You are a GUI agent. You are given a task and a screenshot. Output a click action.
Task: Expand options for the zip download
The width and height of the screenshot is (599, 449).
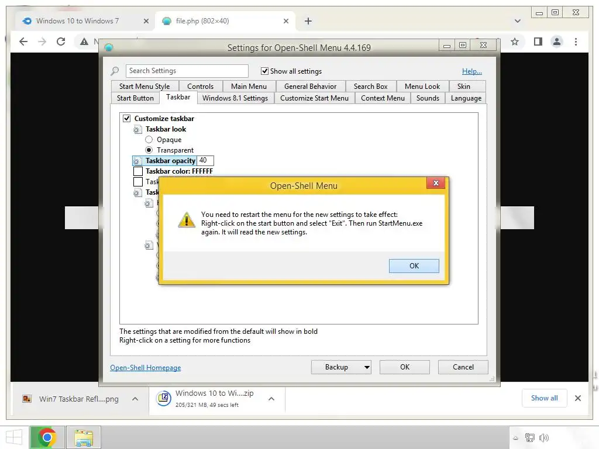(x=271, y=399)
